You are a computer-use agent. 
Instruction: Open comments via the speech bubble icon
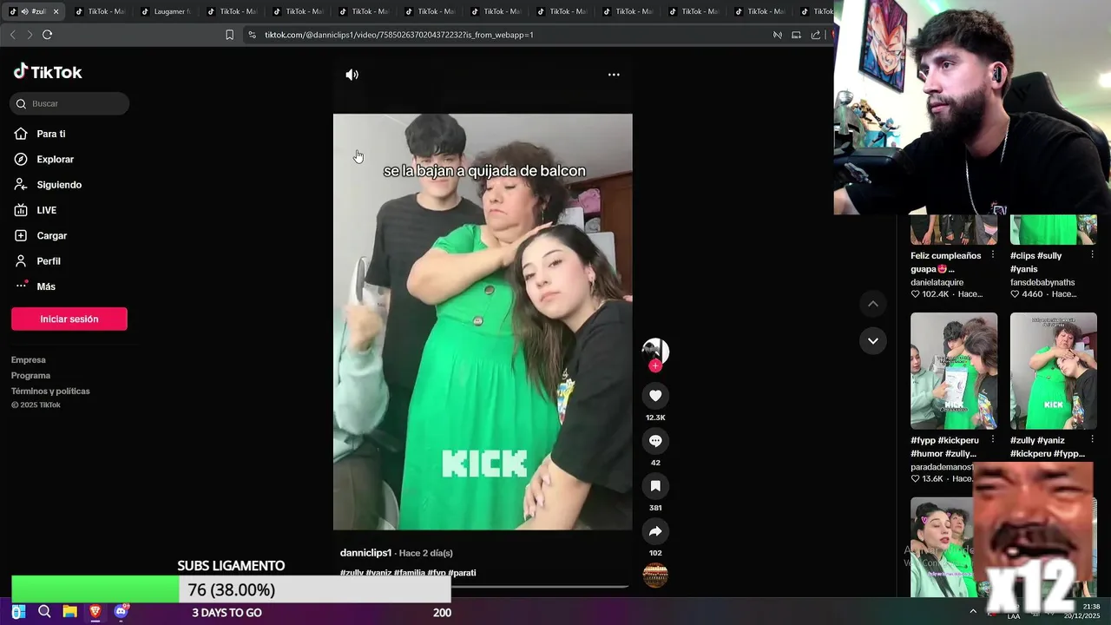pyautogui.click(x=655, y=441)
